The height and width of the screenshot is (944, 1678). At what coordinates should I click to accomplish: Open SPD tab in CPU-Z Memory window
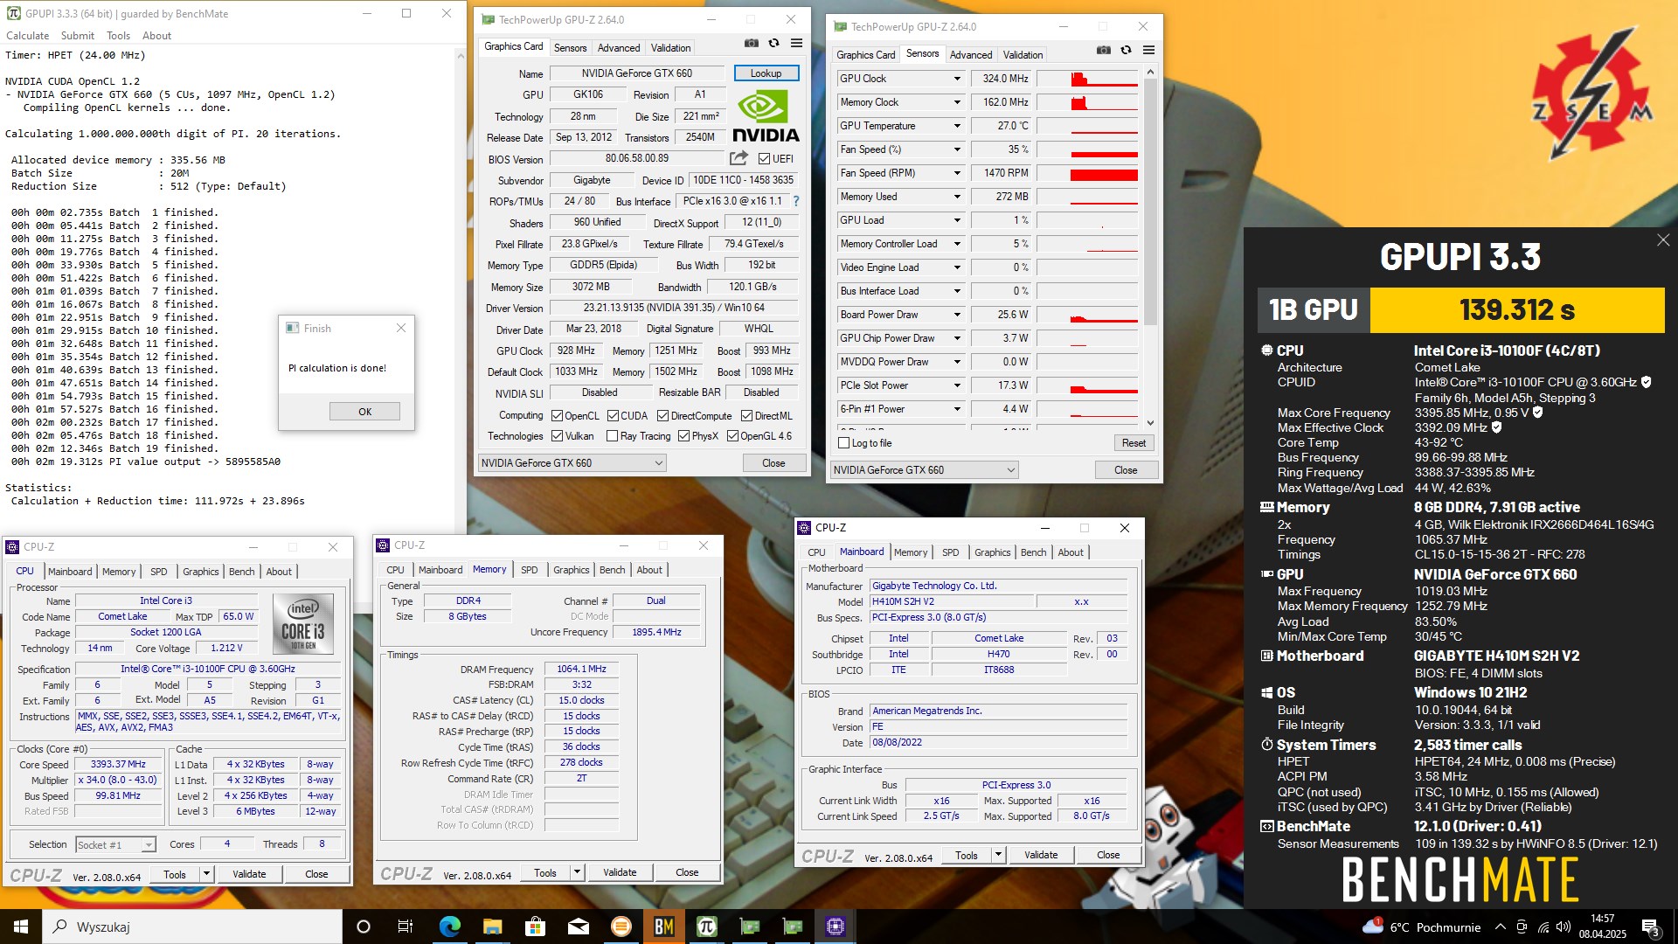530,570
